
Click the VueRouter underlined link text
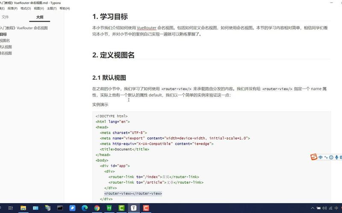[x=147, y=28]
